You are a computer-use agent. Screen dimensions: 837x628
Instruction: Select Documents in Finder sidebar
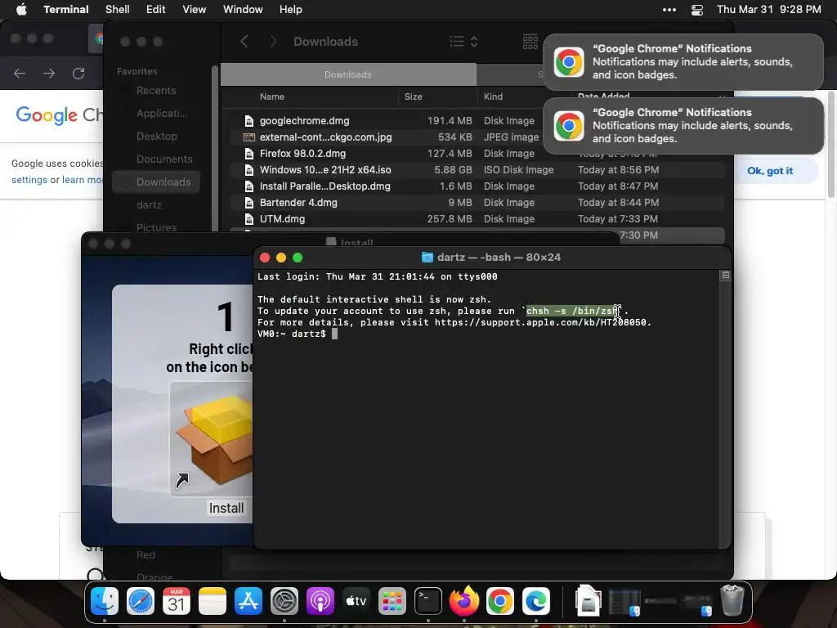tap(163, 159)
